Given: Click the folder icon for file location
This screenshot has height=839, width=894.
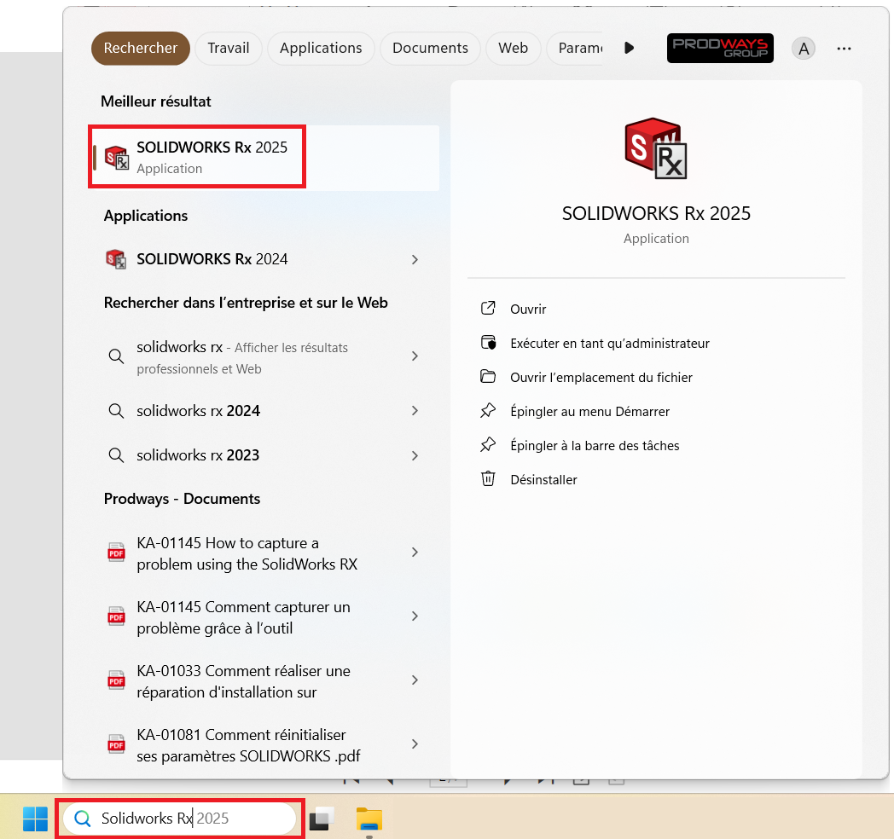Looking at the screenshot, I should point(488,376).
